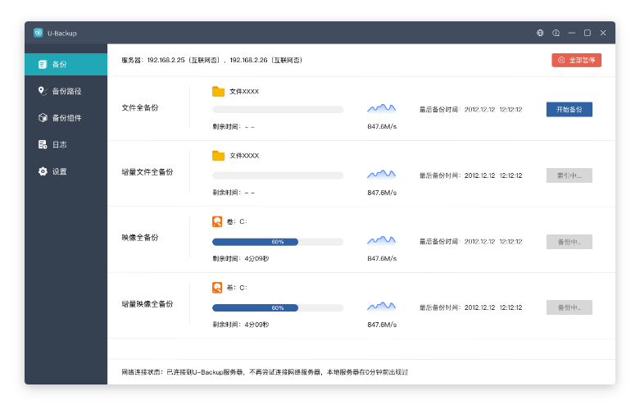Click the folder icon in 增量文件全备份 row
Viewport: 640px width, 414px height.
(218, 156)
